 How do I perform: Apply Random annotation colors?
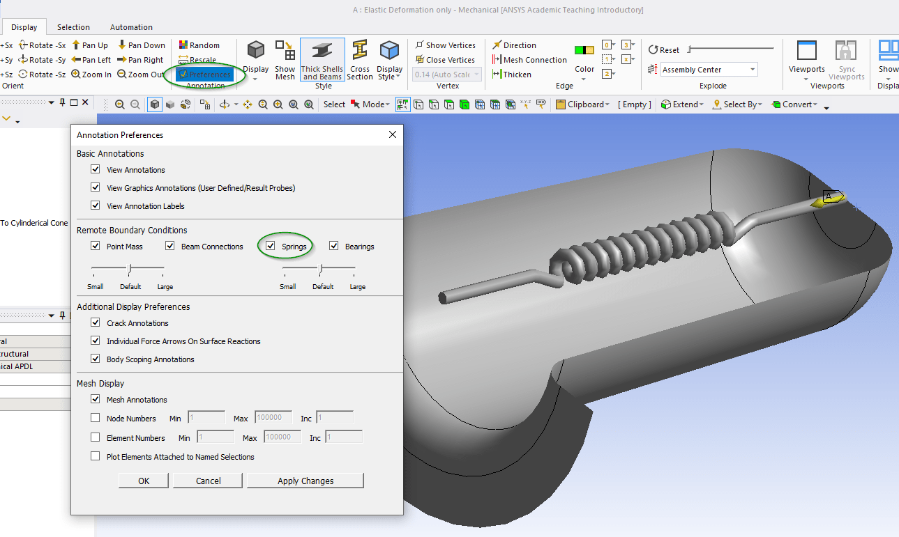point(199,45)
